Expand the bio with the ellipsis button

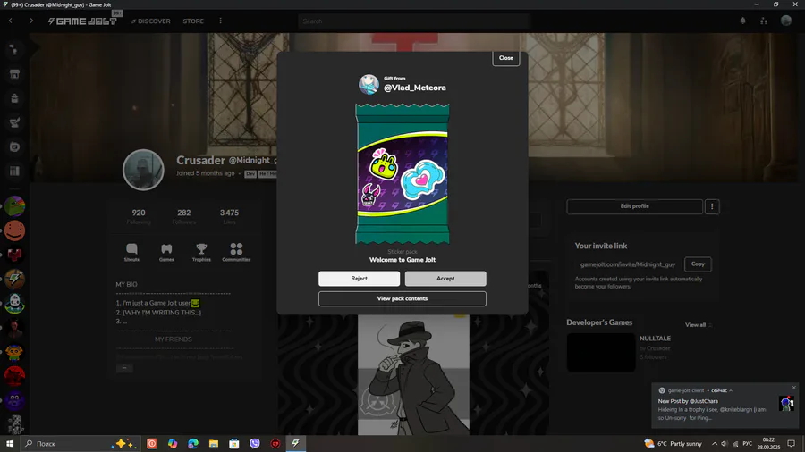124,368
